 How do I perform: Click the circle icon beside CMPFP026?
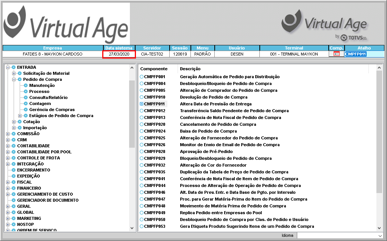coord(142,145)
